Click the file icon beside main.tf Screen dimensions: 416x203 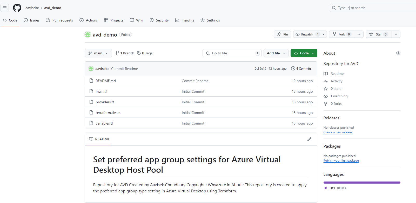pos(91,91)
